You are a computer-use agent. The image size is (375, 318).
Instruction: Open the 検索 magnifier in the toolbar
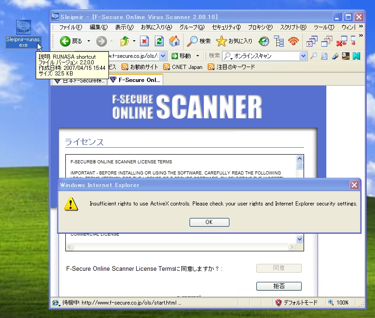click(198, 41)
